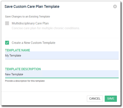
Task: Click the Provide a description helper text
Action: pyautogui.click(x=25, y=81)
